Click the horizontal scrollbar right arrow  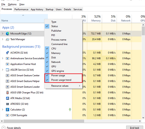[x=140, y=121]
